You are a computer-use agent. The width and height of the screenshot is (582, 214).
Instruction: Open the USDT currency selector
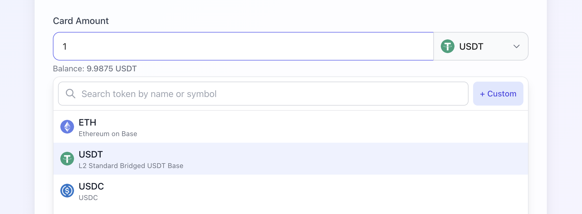[481, 46]
